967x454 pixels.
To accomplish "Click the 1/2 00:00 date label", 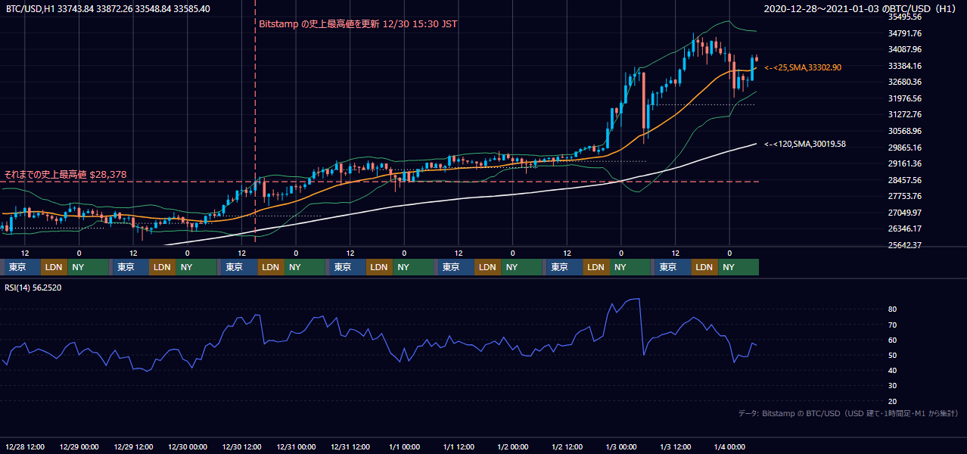I will pyautogui.click(x=514, y=447).
